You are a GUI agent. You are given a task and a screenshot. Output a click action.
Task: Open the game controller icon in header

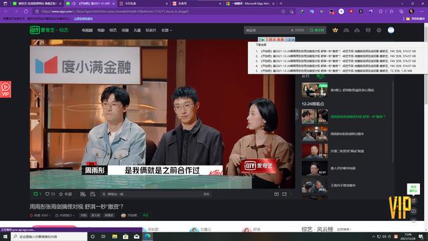(x=346, y=30)
